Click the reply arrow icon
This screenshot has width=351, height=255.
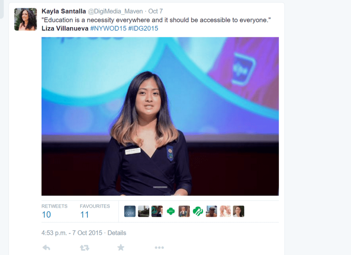tap(46, 248)
